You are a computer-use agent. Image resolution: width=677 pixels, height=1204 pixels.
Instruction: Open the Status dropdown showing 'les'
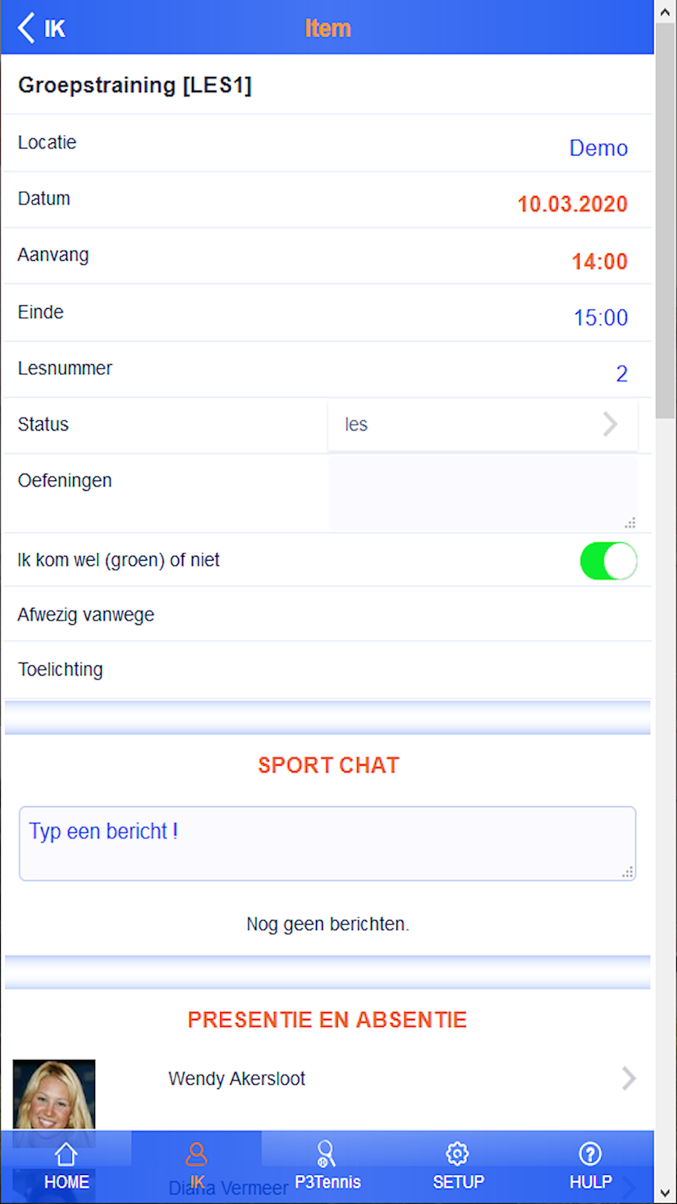[483, 425]
